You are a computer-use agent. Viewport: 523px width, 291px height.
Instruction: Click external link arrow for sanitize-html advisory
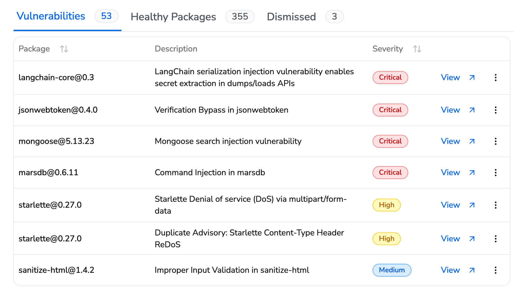pos(472,270)
